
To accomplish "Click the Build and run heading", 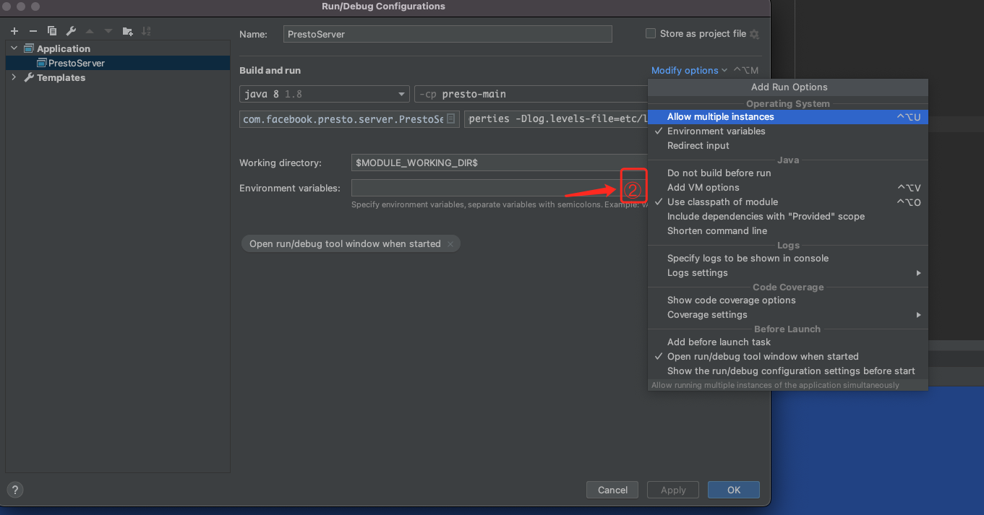I will coord(270,70).
